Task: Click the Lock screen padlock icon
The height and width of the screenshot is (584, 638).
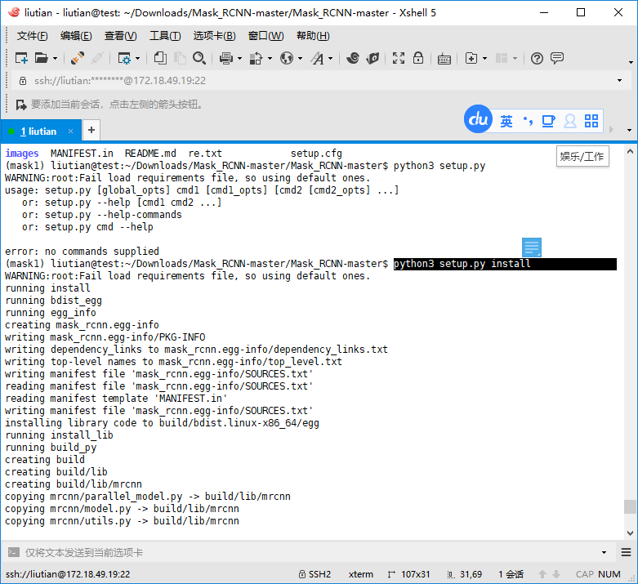Action: pyautogui.click(x=418, y=58)
